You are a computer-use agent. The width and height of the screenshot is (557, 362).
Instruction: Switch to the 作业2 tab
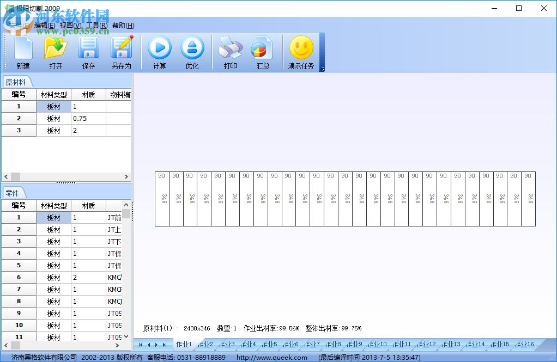[x=206, y=344]
